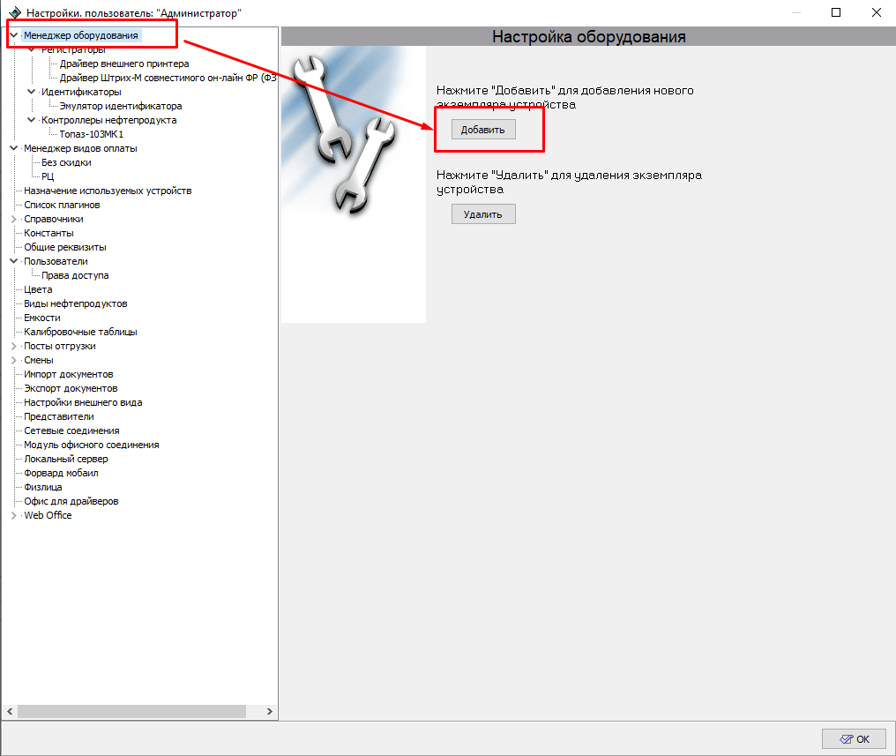Select Калибровочные таблицы in tree
The image size is (896, 756).
click(x=80, y=332)
